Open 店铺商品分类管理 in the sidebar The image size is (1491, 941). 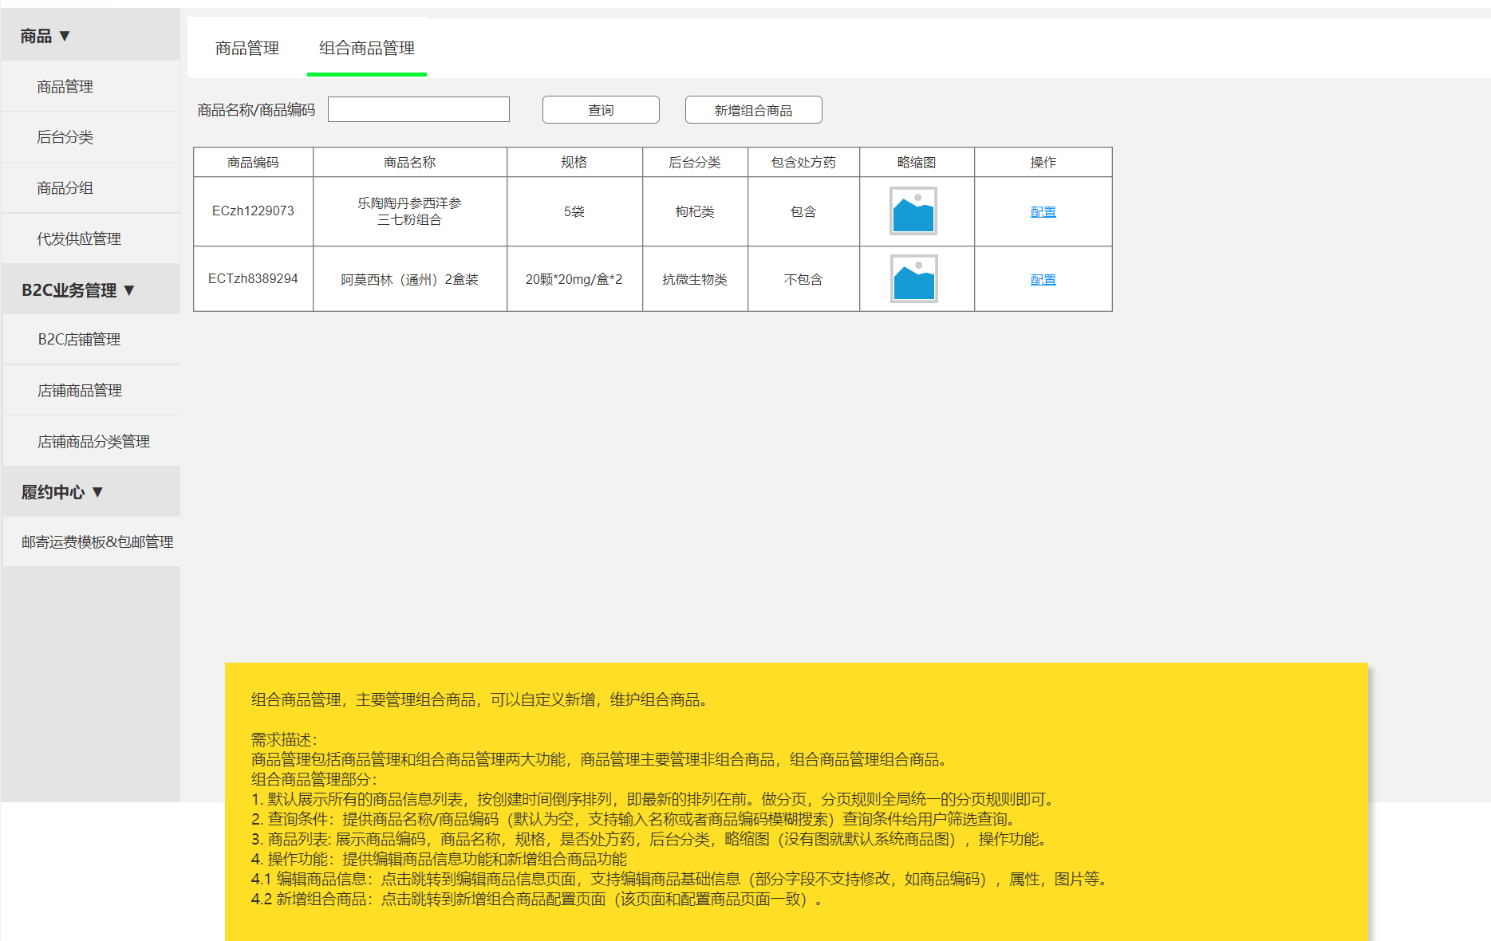pyautogui.click(x=93, y=441)
